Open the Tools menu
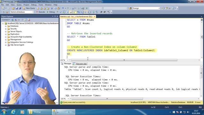Screen dimensions: 204x115 [x=40, y=5]
